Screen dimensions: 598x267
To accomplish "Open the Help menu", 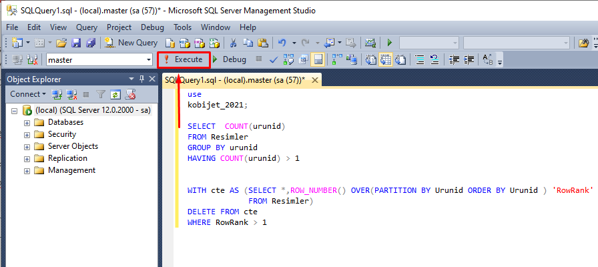I will tap(248, 27).
